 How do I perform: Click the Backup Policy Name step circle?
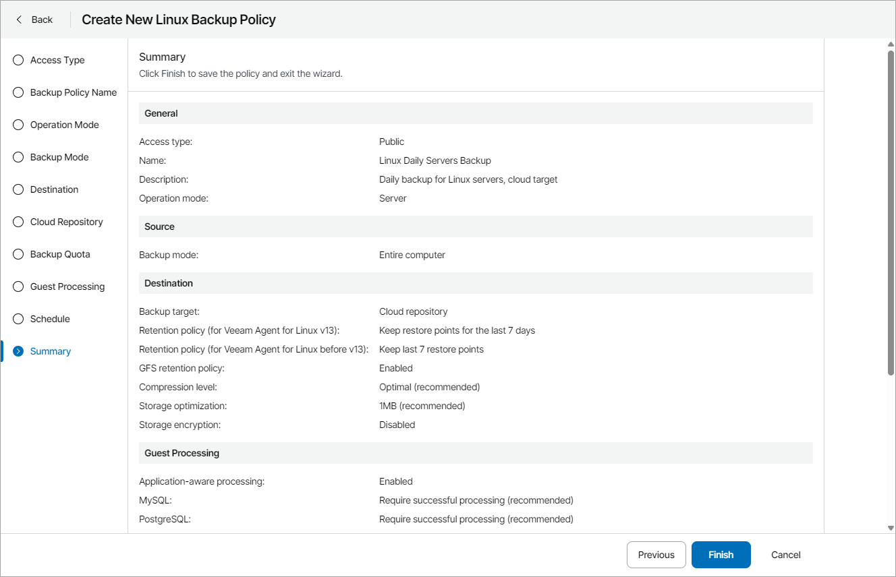click(x=18, y=92)
